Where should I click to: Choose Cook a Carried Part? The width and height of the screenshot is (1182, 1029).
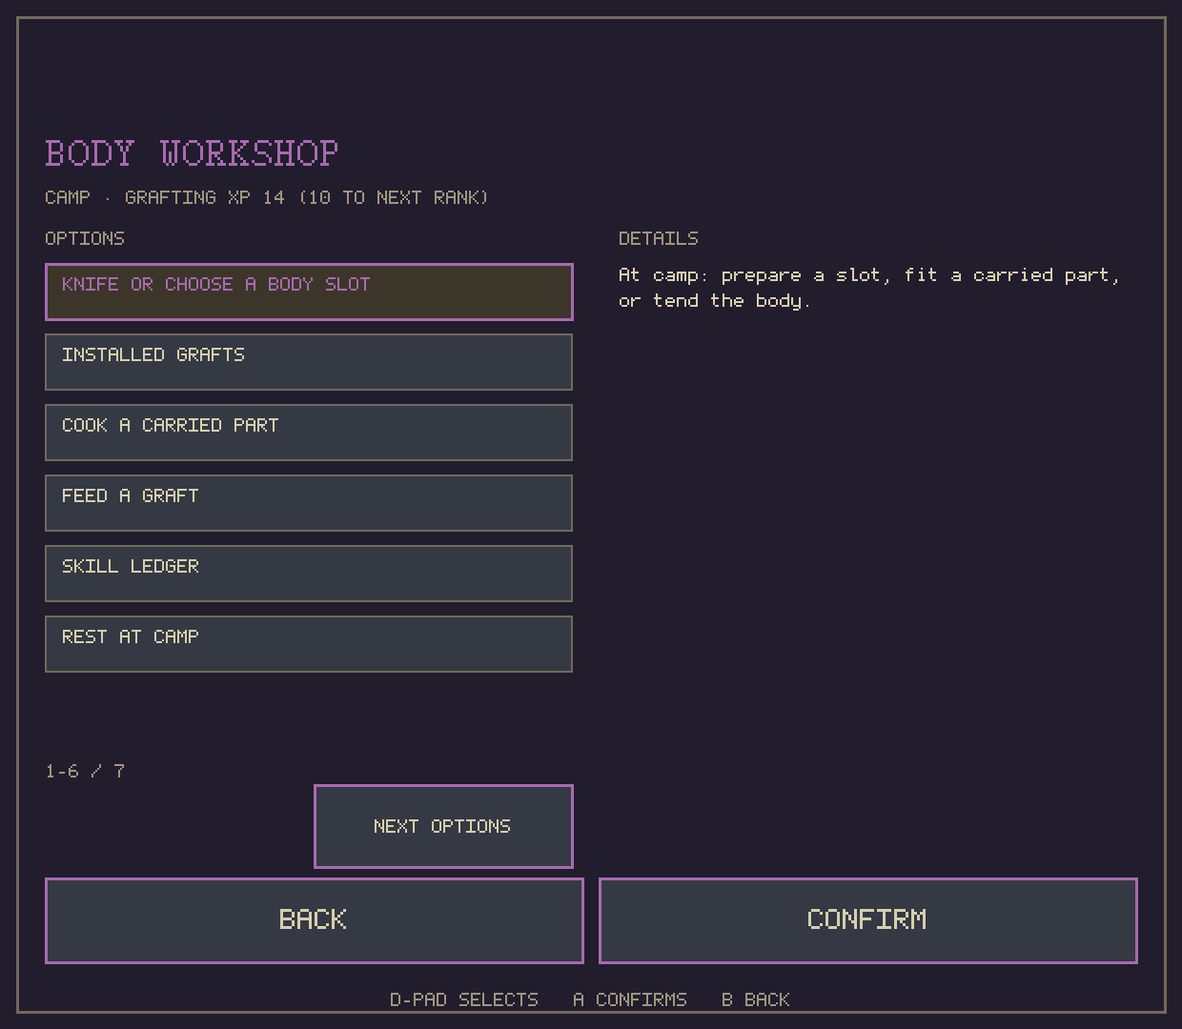(x=309, y=433)
